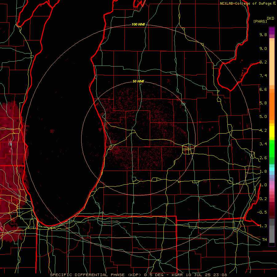Click the 9.8 value on the color scale
277x277 pixels.
[263, 34]
